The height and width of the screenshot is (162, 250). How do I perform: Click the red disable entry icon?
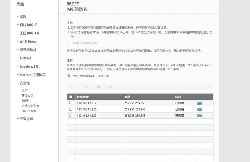111,87
